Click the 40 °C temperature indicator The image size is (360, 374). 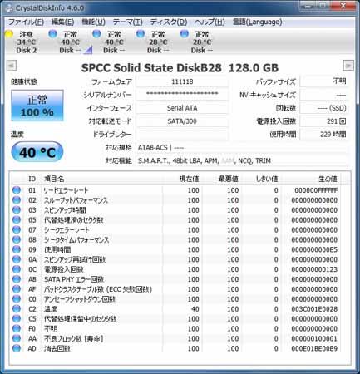[37, 152]
